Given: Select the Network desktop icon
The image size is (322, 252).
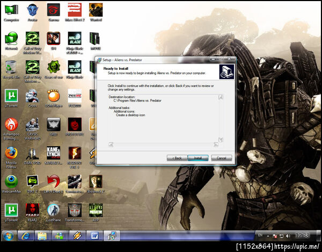Looking at the screenshot, I should [x=11, y=41].
